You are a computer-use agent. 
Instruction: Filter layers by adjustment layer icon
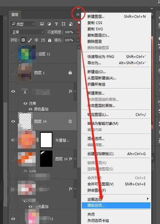(x=49, y=24)
